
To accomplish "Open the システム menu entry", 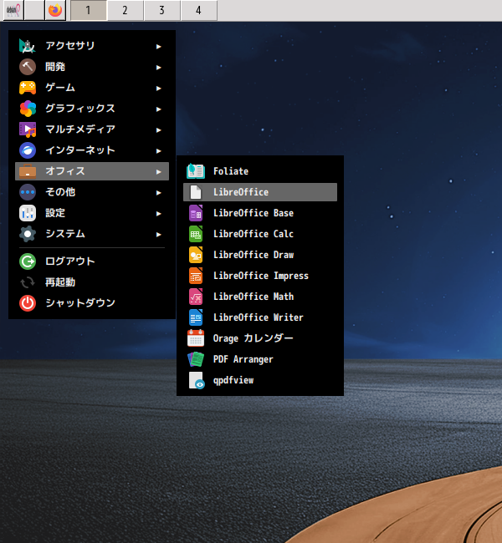I will [92, 234].
